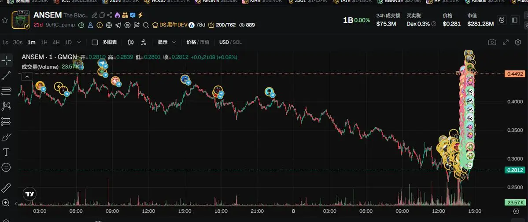This screenshot has height=222, width=528.
Task: Select the crosshair cursor tool
Action: click(7, 61)
